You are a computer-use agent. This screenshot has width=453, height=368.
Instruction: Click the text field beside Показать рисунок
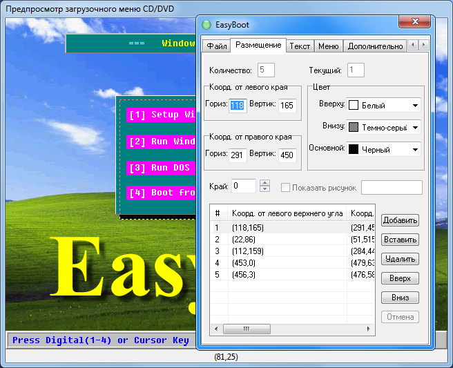tap(392, 188)
